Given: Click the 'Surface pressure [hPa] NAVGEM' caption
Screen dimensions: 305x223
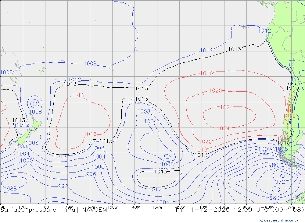Looking at the screenshot, I should point(53,210).
